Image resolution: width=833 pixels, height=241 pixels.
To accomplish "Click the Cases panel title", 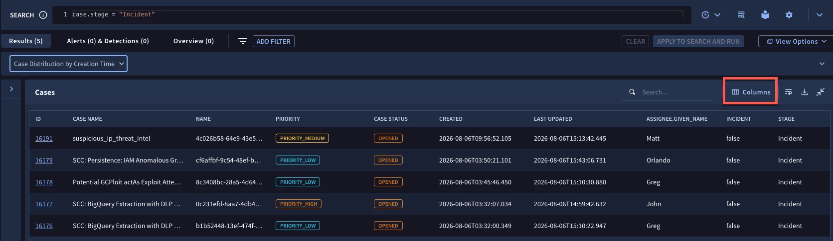I will tap(45, 92).
